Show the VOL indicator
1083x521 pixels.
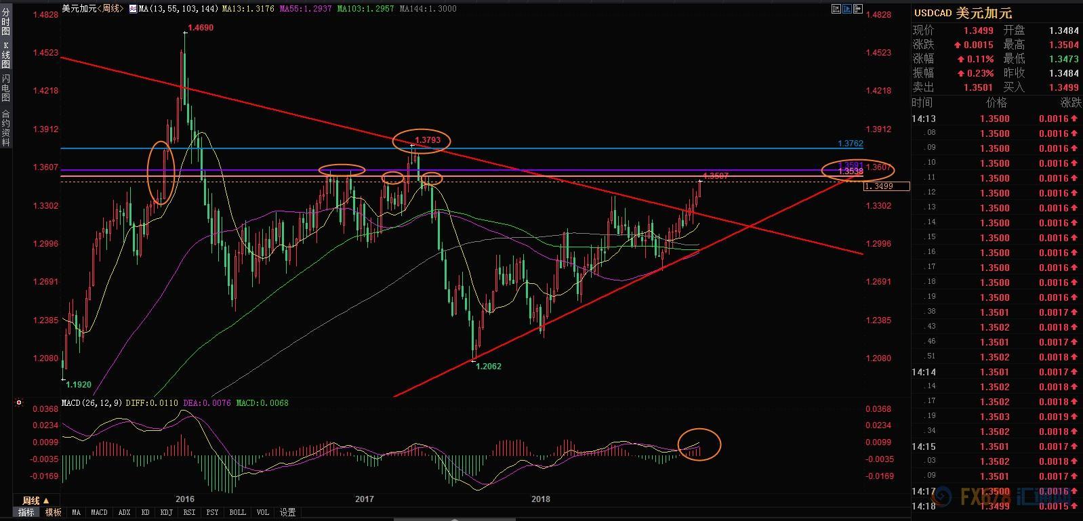tap(263, 512)
